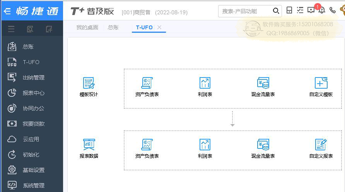Image resolution: width=345 pixels, height=192 pixels.
Task: Open T-UFO module in the sidebar
Action: tap(32, 62)
